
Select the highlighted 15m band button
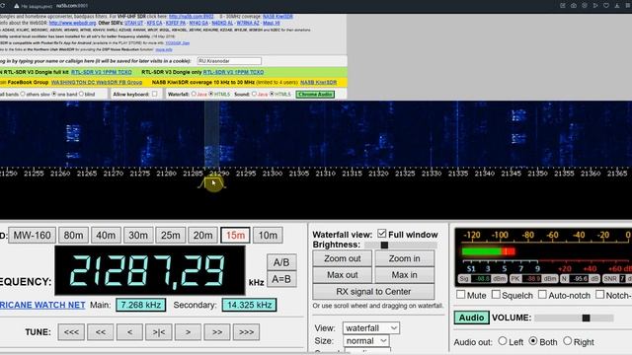click(x=235, y=235)
